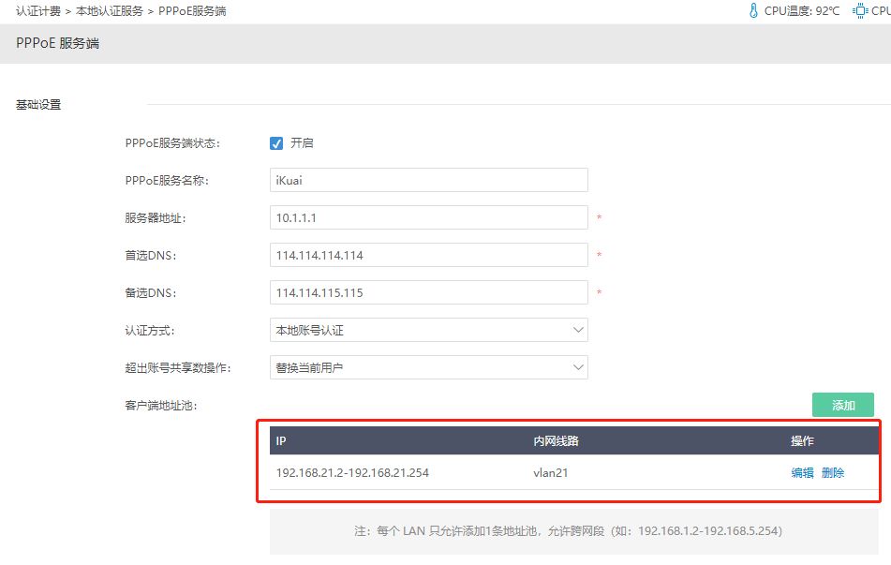The width and height of the screenshot is (891, 565).
Task: Click the CPU temperature thermometer icon
Action: 752,11
